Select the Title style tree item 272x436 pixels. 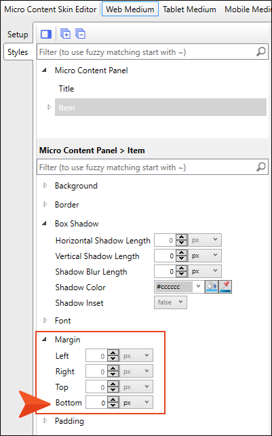[66, 89]
